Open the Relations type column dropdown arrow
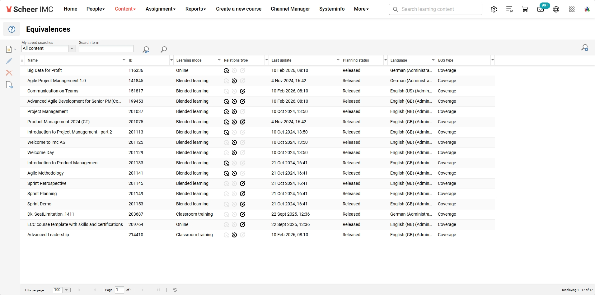 (x=267, y=60)
